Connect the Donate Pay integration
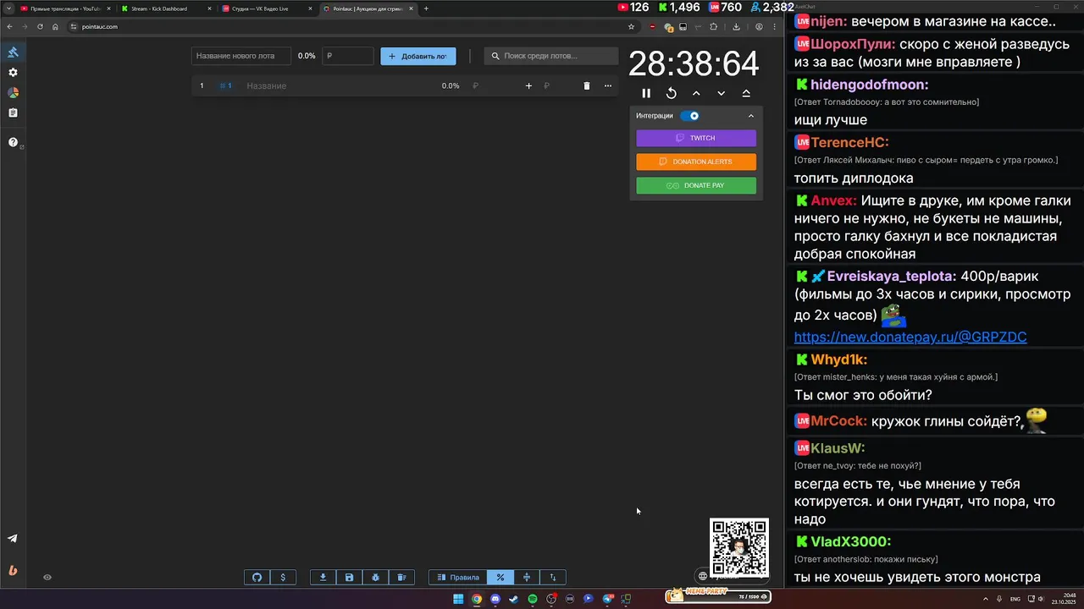 pyautogui.click(x=696, y=185)
